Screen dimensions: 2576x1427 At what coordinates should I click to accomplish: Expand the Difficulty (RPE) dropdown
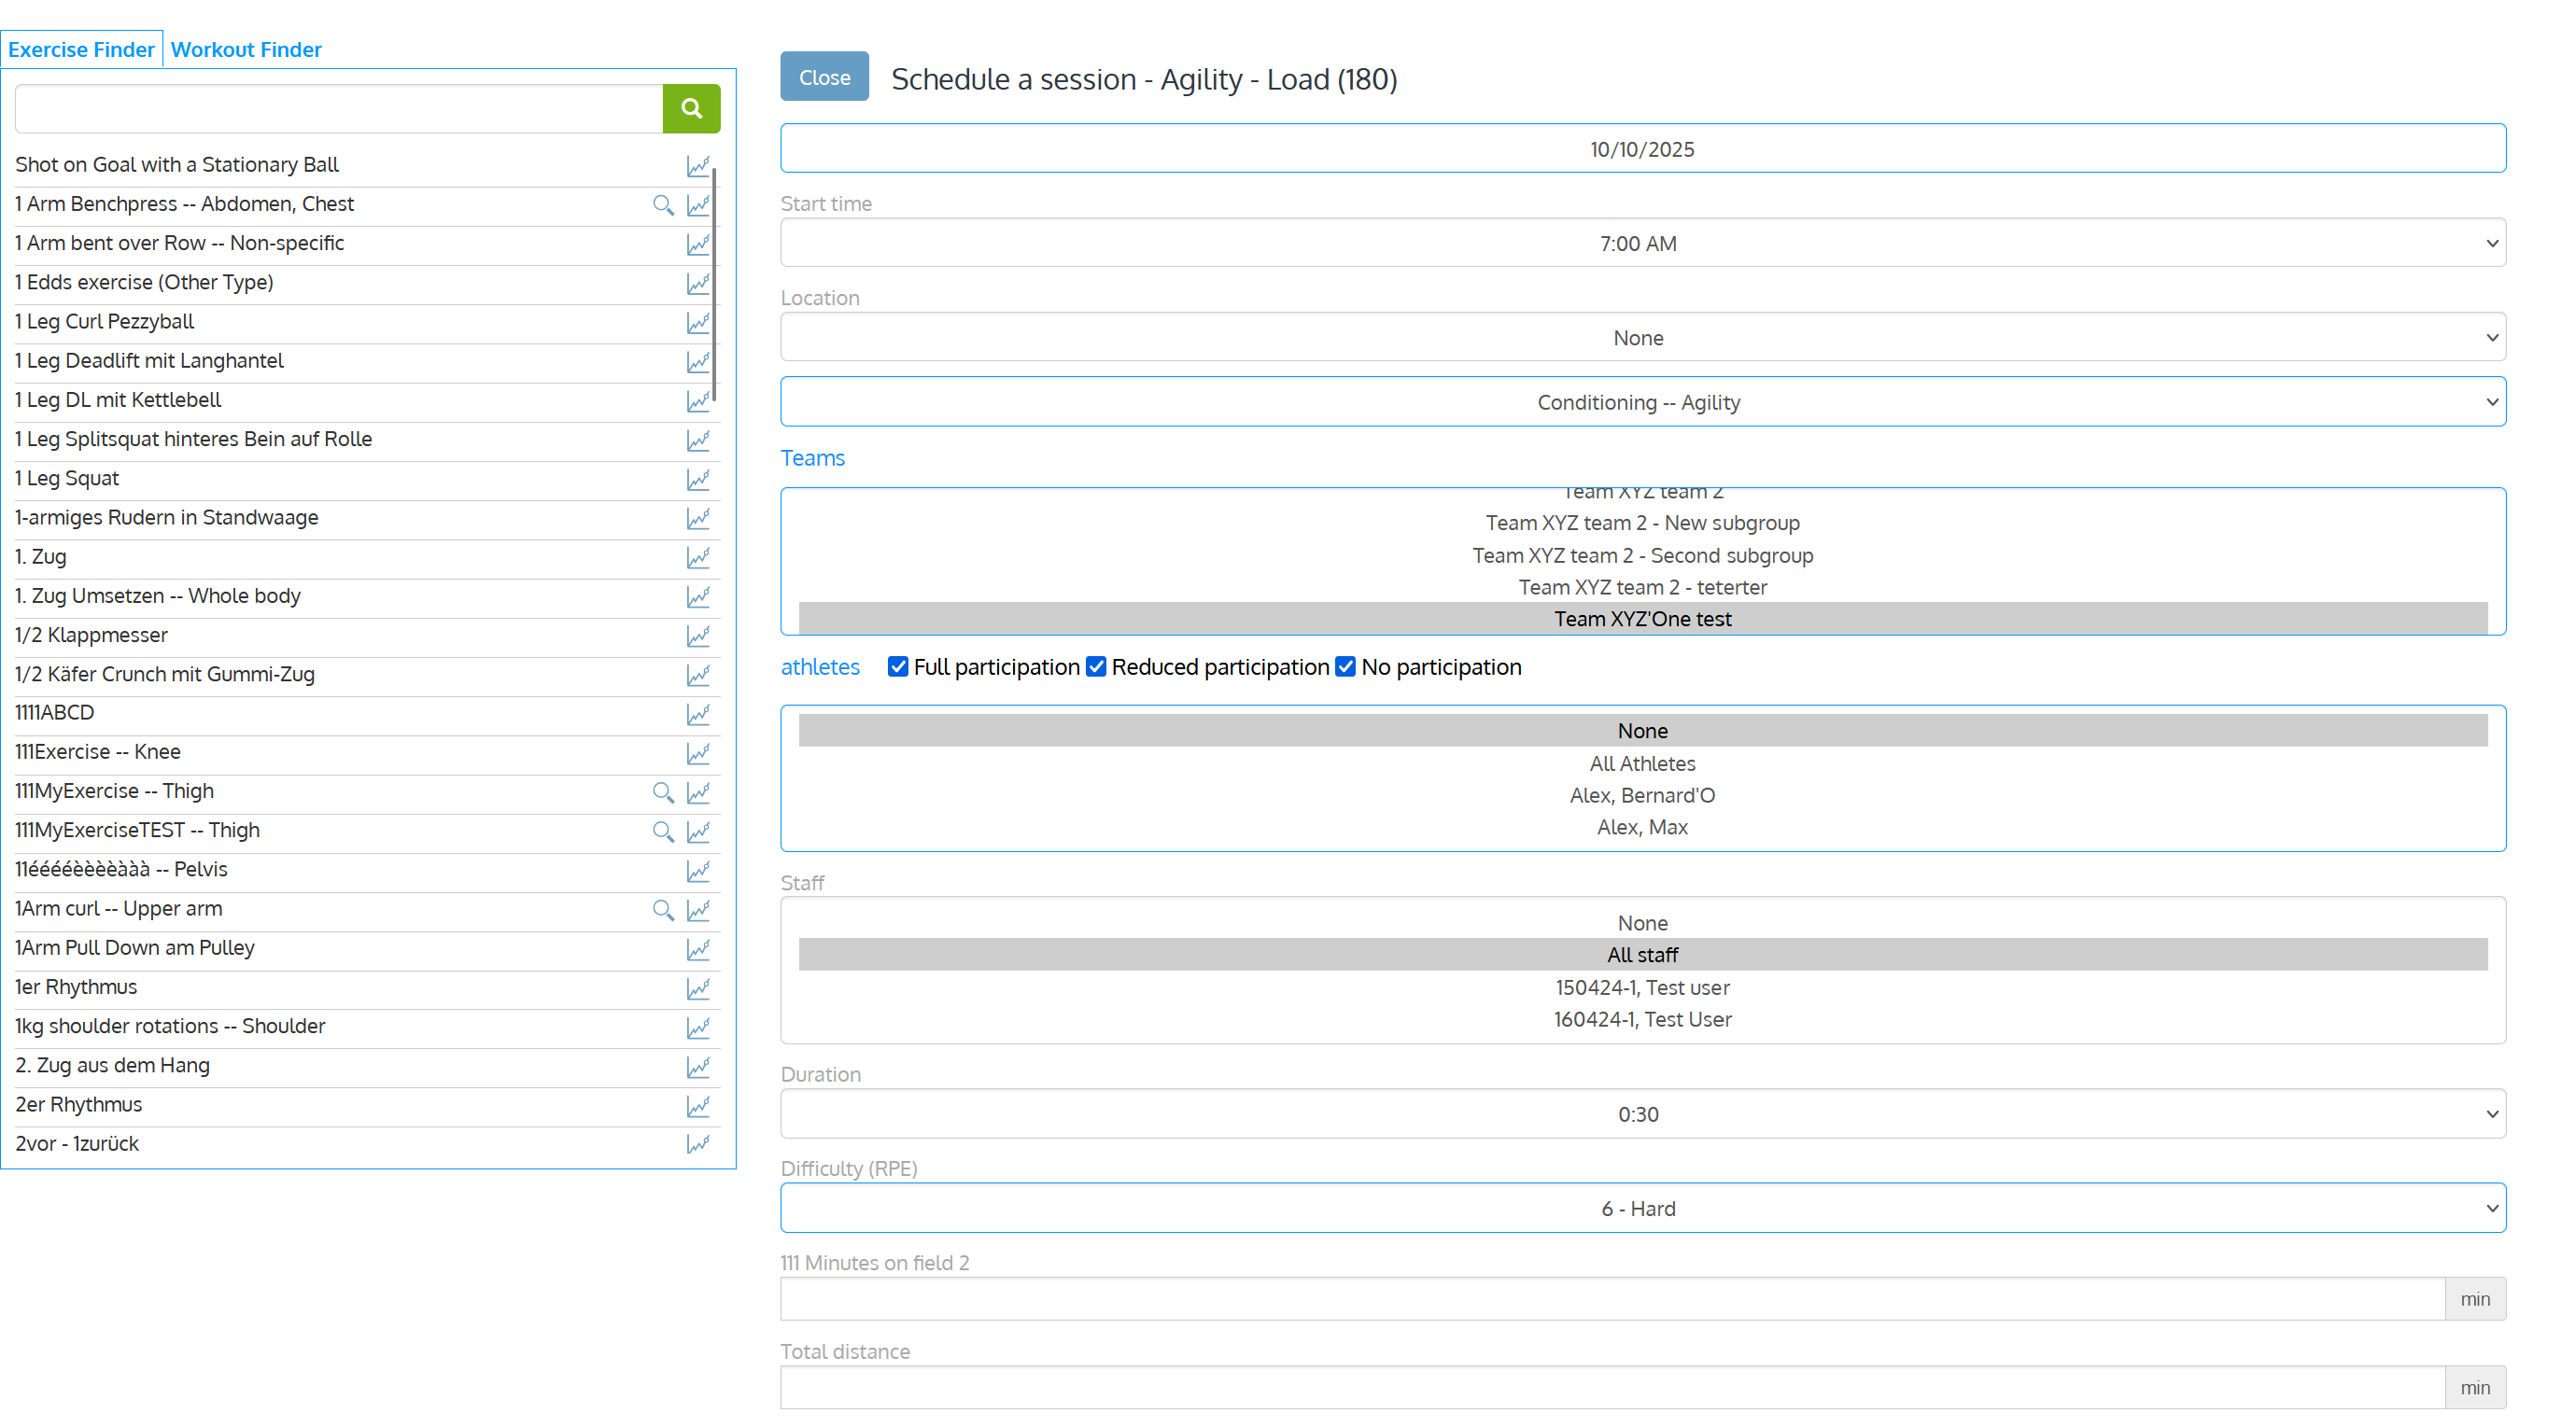pos(1642,1209)
